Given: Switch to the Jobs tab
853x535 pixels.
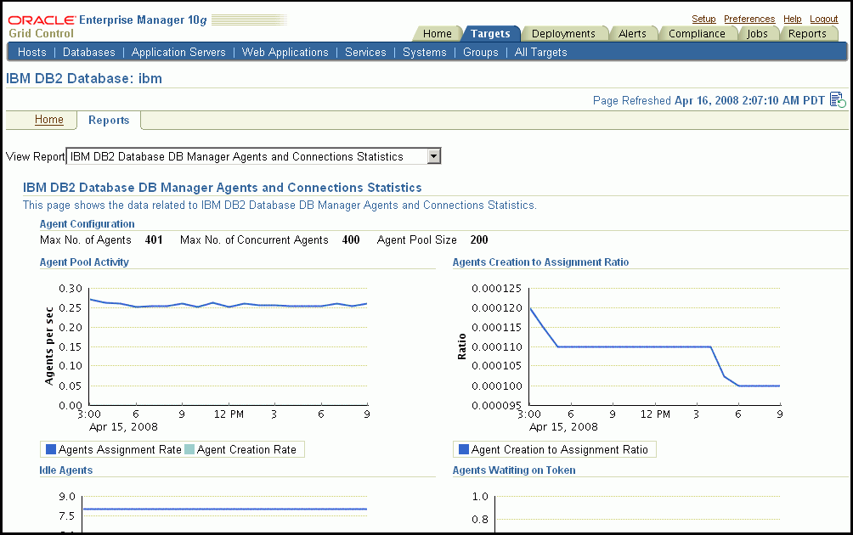Looking at the screenshot, I should 757,33.
